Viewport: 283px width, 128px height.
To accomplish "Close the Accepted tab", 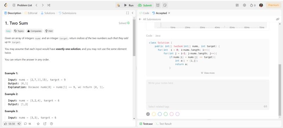I will point(169,13).
